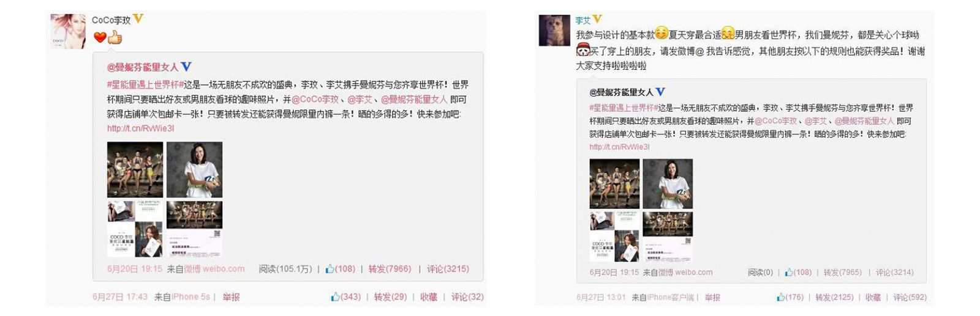This screenshot has width=980, height=316.
Task: Open http://t.cn/RvWie3l link in left post
Action: [140, 128]
